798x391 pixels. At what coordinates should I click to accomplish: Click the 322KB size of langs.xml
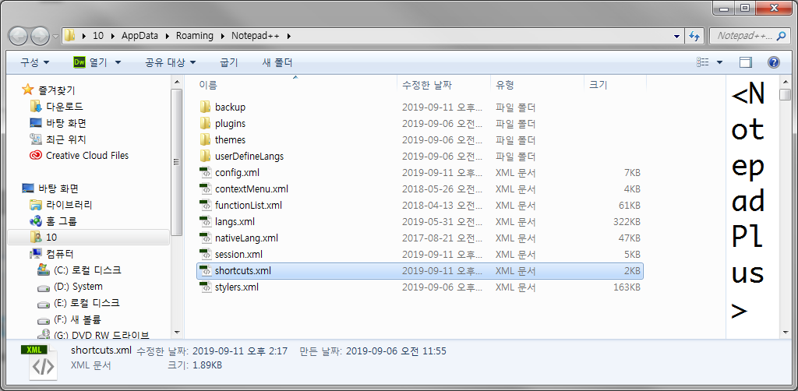(x=627, y=222)
